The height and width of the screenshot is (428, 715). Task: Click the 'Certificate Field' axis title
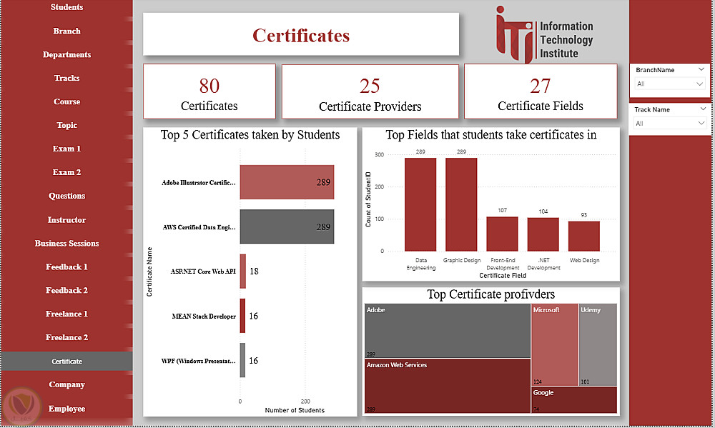point(503,275)
